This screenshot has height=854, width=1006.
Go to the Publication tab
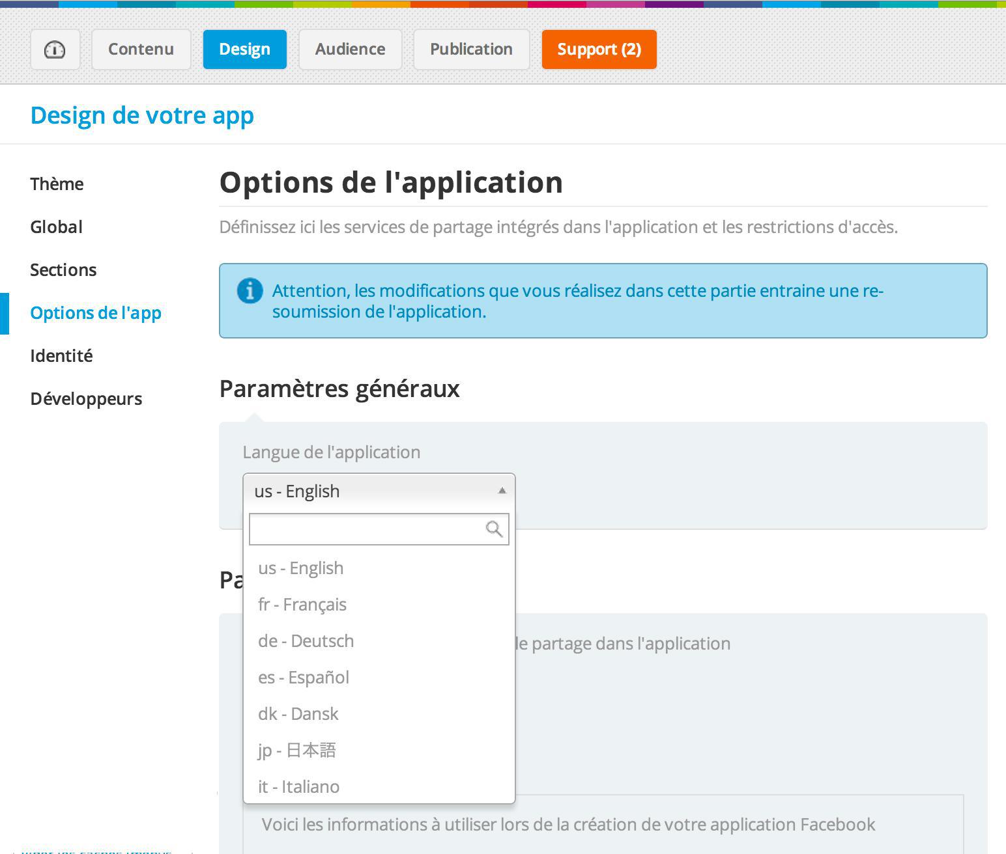471,49
